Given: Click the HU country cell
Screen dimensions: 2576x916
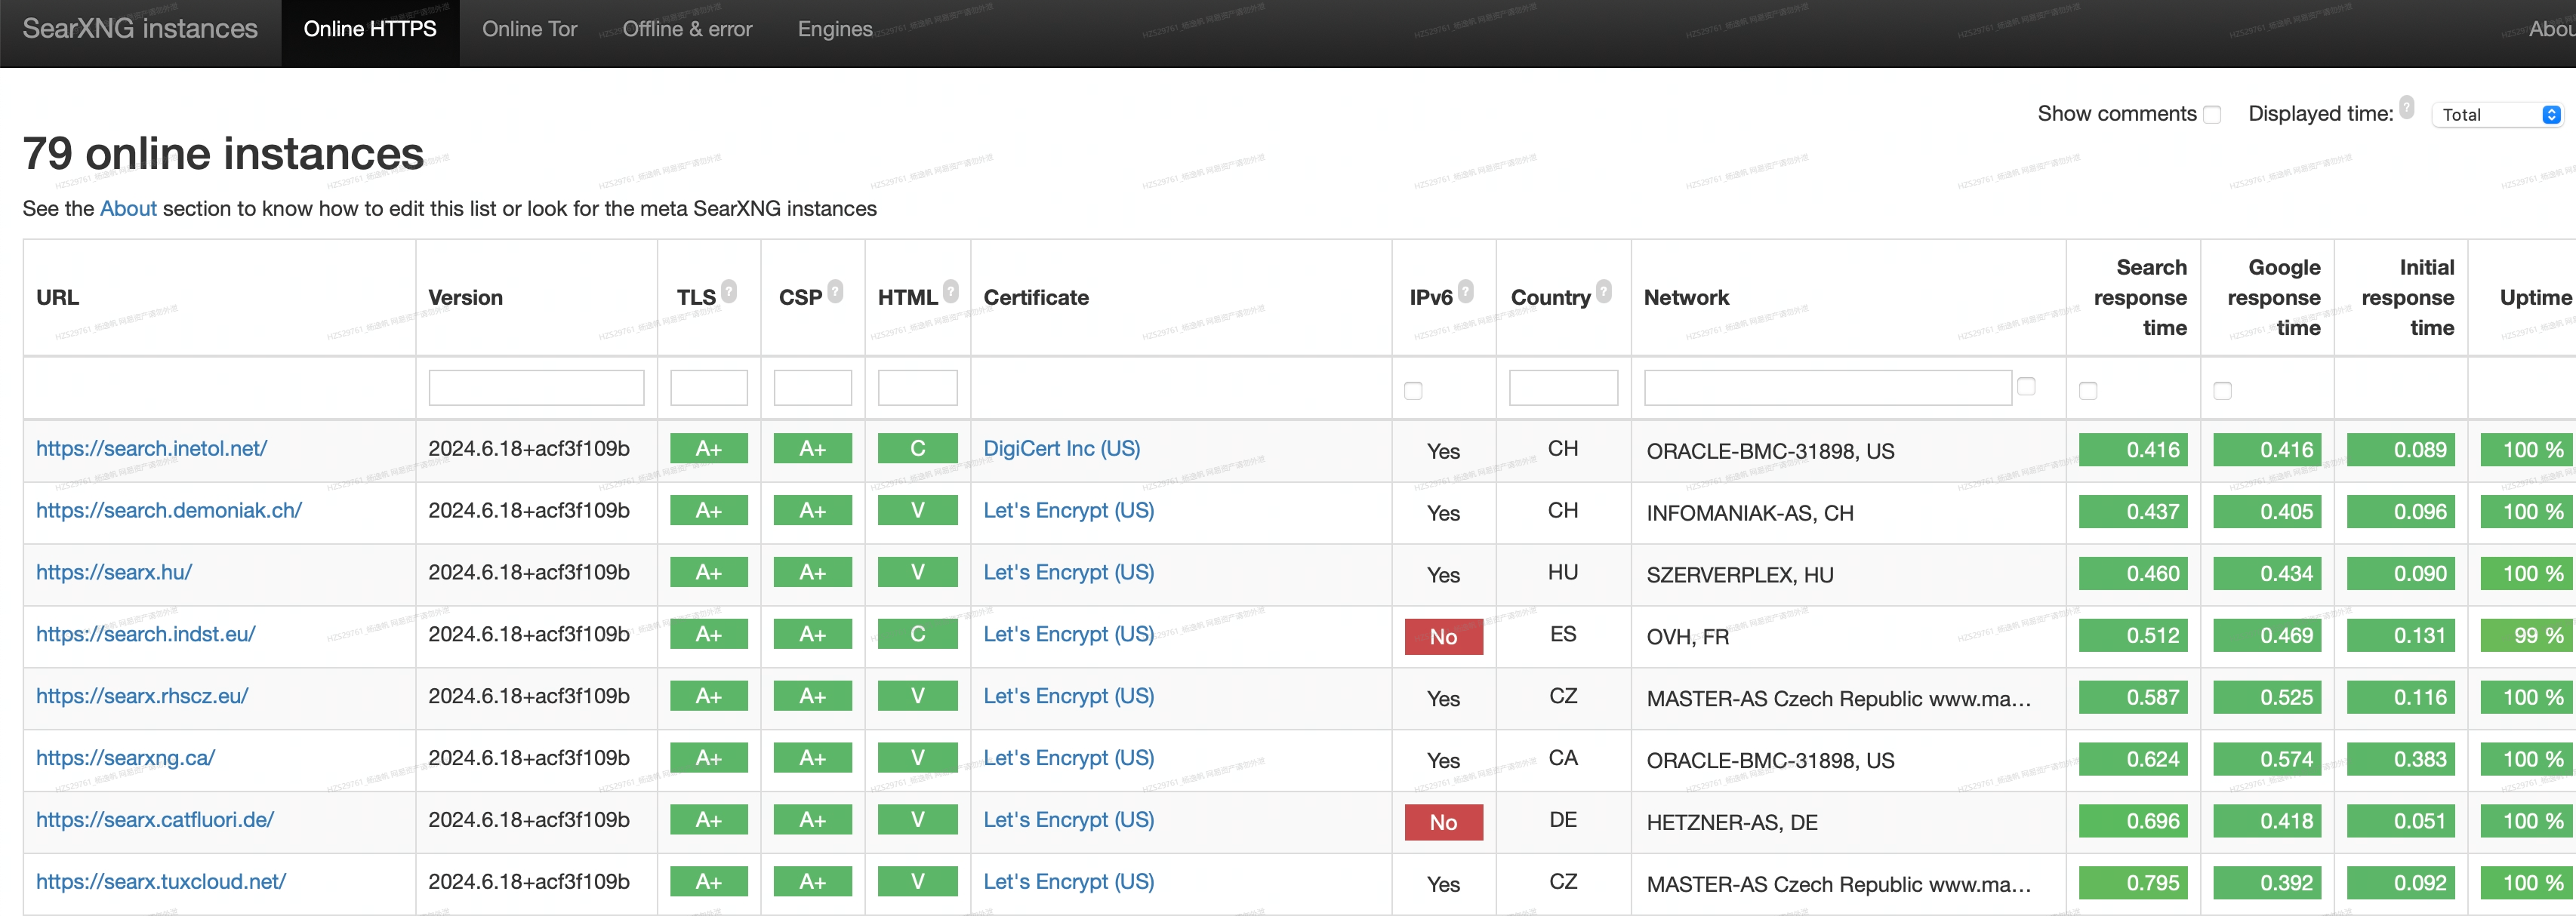Looking at the screenshot, I should pyautogui.click(x=1563, y=573).
